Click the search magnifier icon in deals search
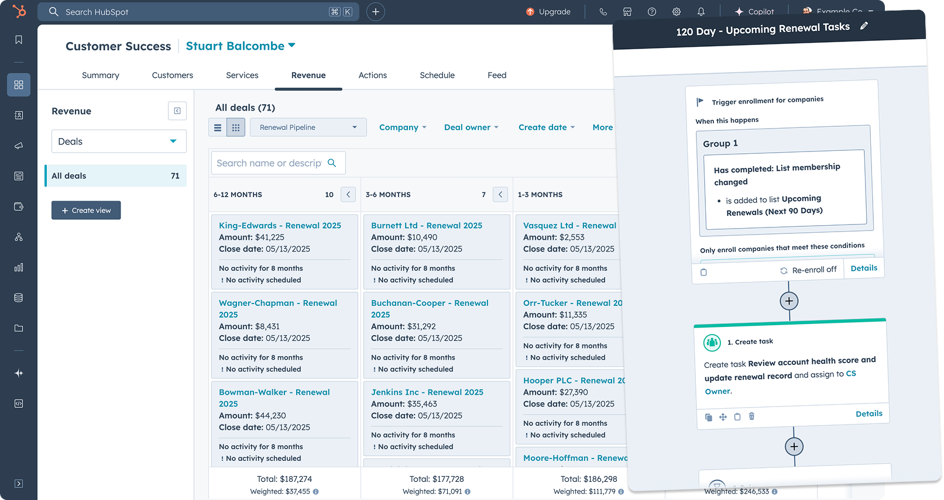 (x=332, y=163)
